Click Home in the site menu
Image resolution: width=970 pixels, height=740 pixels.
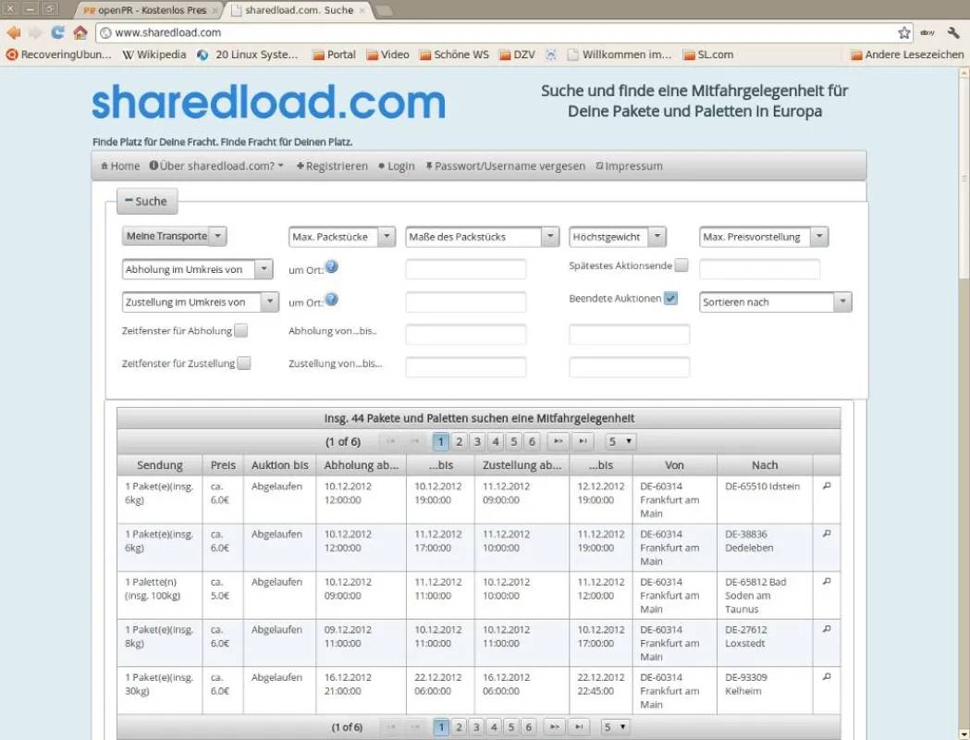120,166
